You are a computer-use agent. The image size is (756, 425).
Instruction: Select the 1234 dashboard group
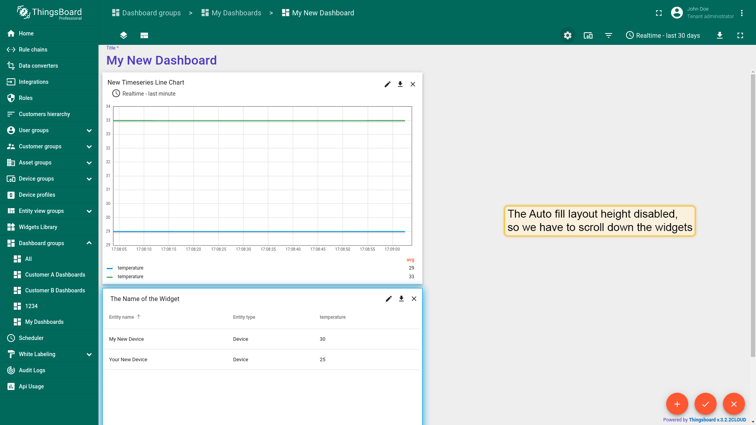tap(49, 306)
